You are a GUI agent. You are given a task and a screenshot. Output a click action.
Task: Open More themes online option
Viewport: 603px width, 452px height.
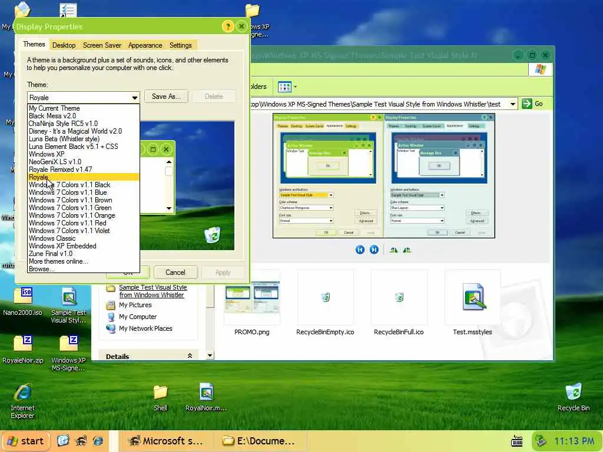84,262
